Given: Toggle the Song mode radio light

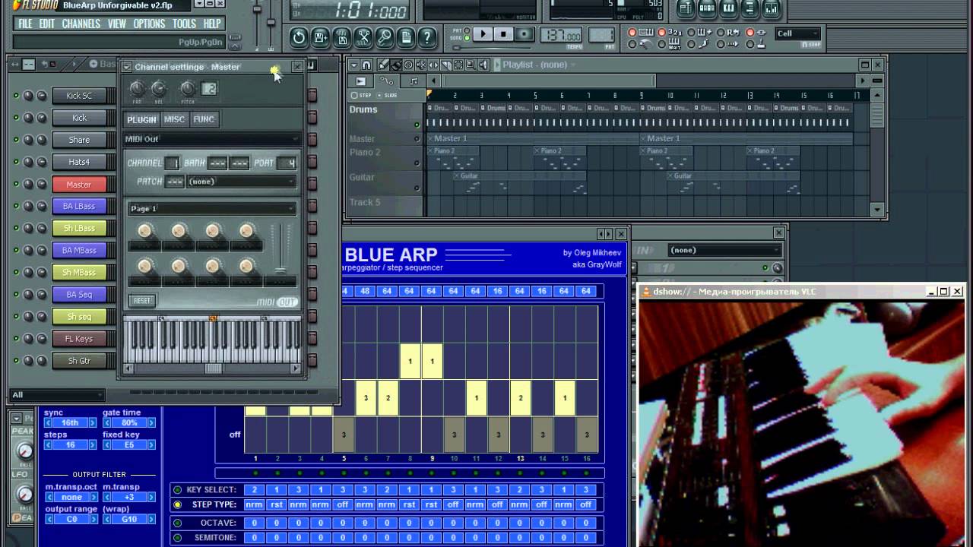Looking at the screenshot, I should click(x=467, y=38).
